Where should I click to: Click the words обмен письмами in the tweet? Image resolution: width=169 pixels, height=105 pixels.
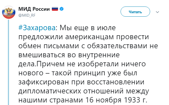[49, 46]
